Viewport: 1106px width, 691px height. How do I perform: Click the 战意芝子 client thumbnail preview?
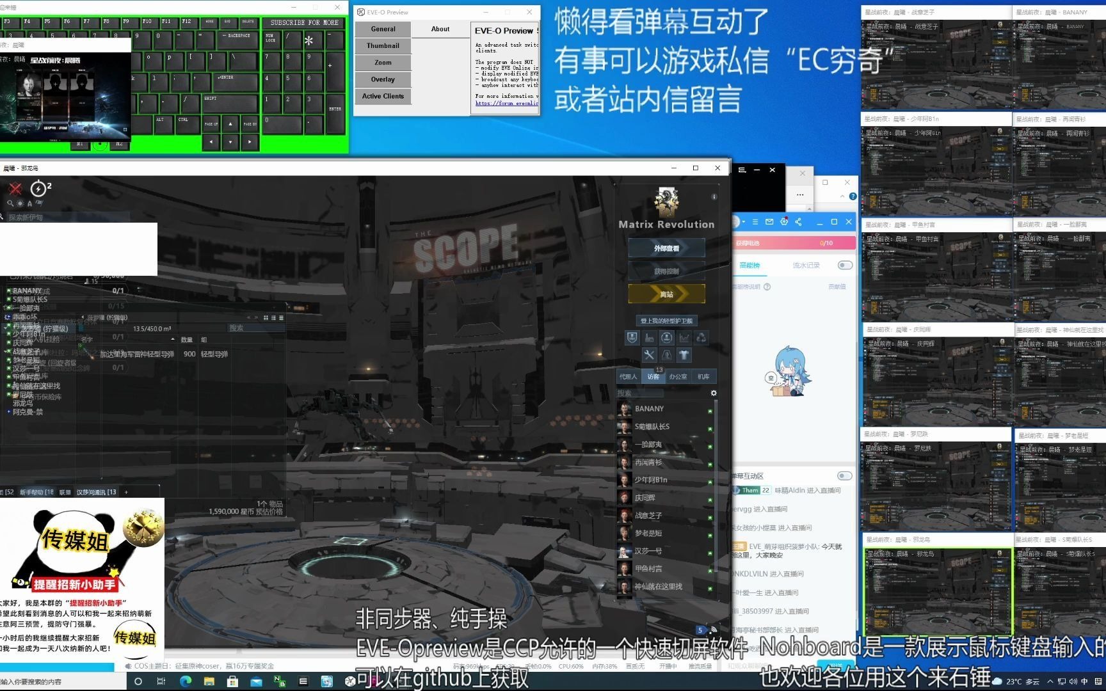(936, 65)
